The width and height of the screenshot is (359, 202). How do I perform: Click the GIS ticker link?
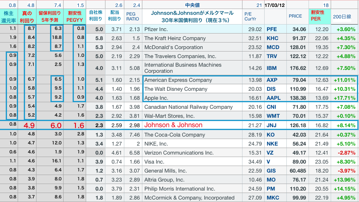pos(271,171)
